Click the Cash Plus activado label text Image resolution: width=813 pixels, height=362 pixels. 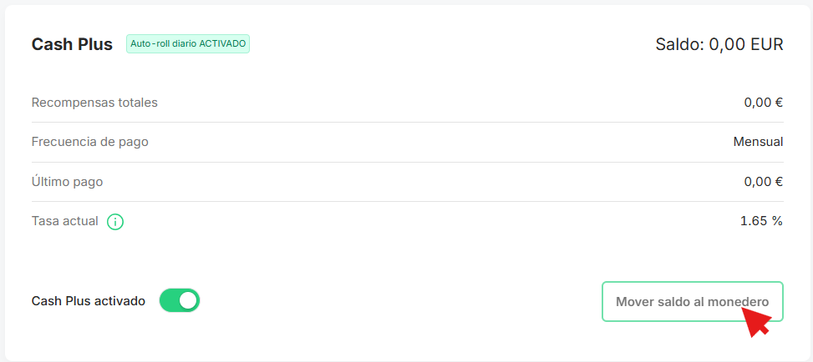pos(88,301)
